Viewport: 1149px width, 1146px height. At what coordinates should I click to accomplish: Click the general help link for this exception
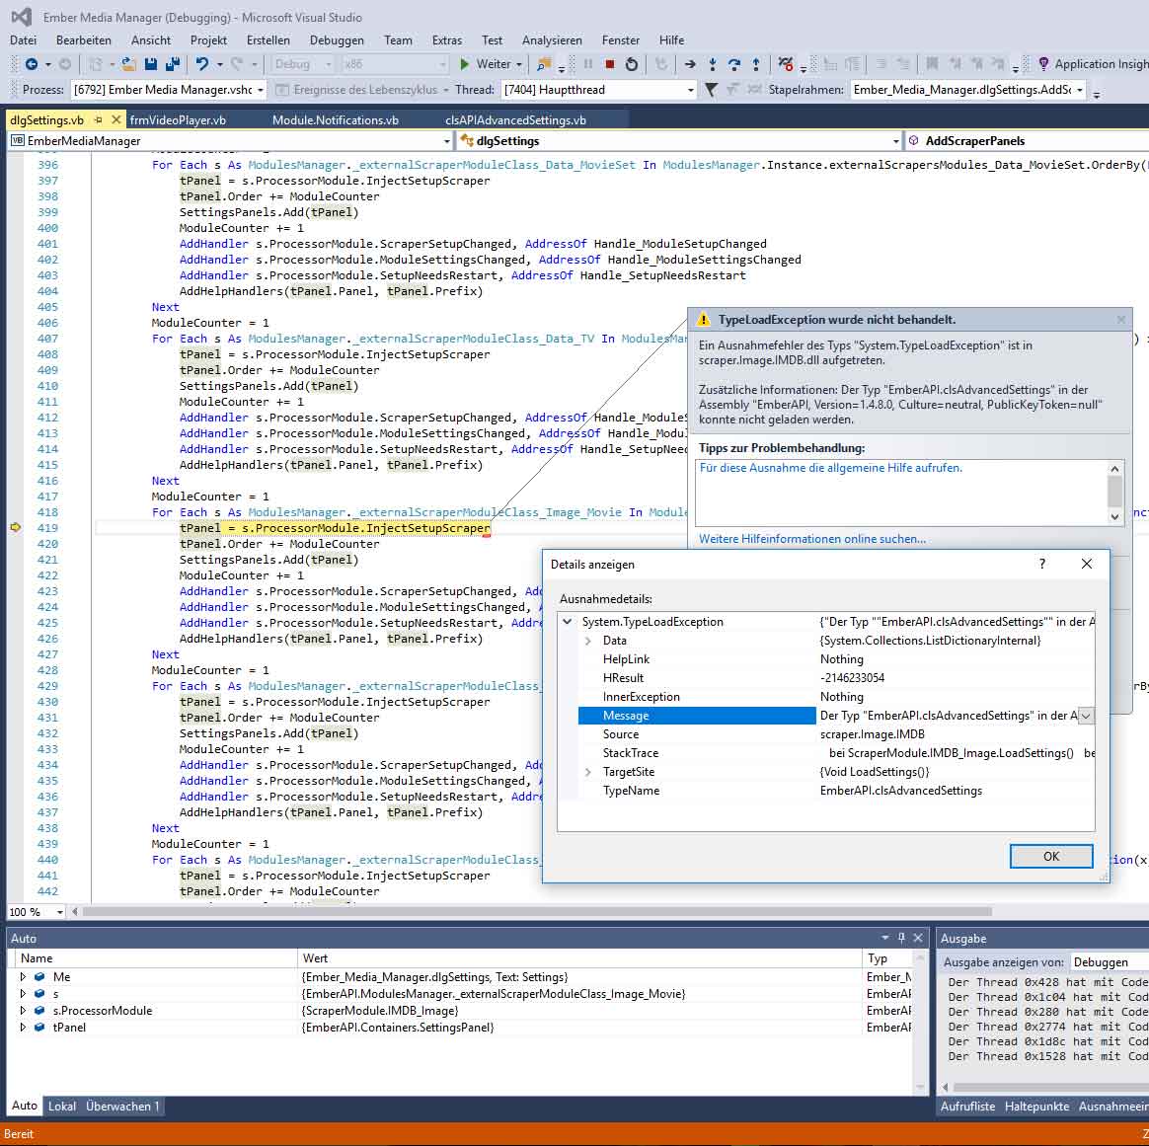pyautogui.click(x=830, y=468)
